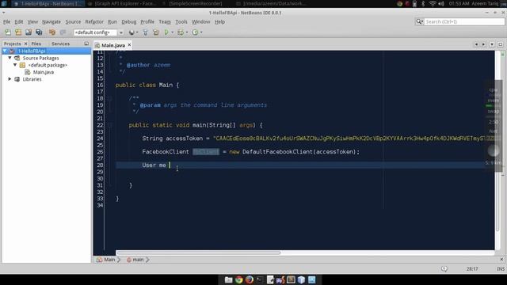Collapse the 1-HelloFBApi project node

(x=5, y=51)
